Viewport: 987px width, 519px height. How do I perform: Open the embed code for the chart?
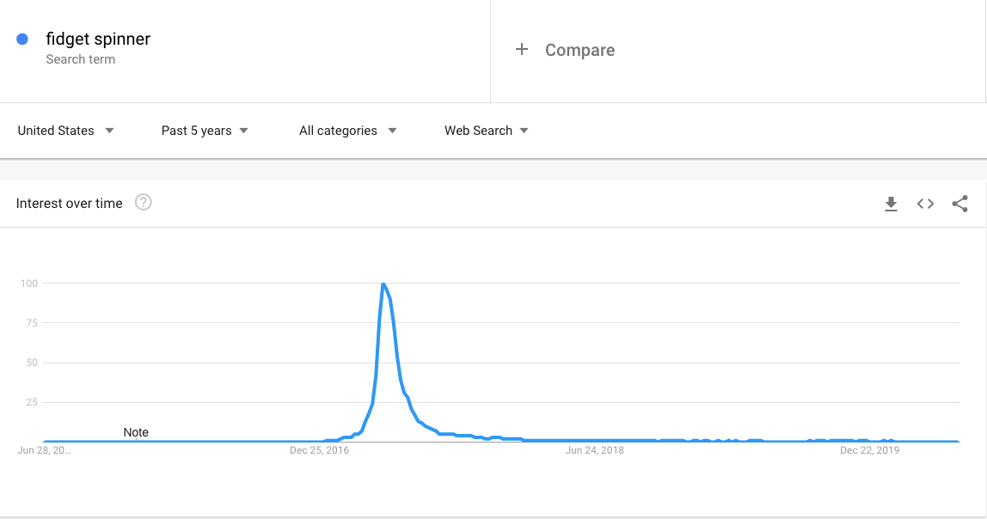(925, 204)
